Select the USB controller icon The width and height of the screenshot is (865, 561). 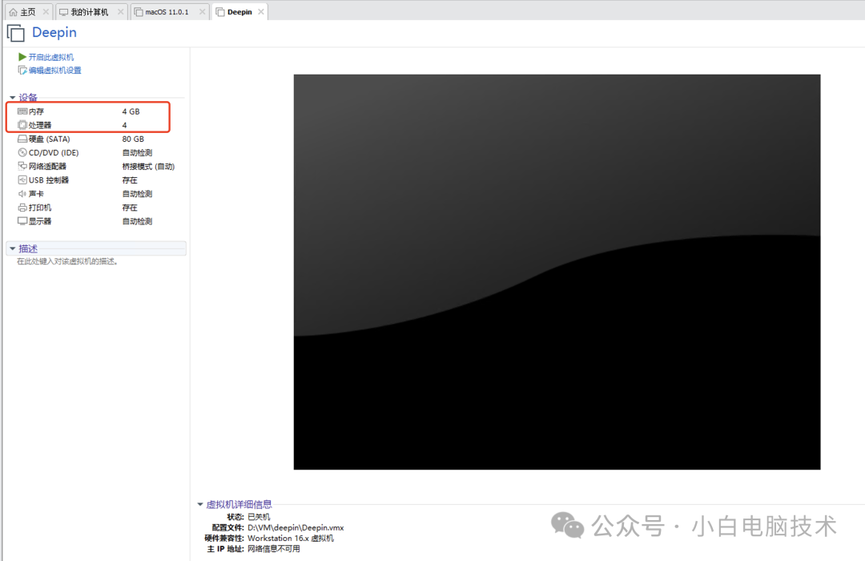tap(22, 180)
